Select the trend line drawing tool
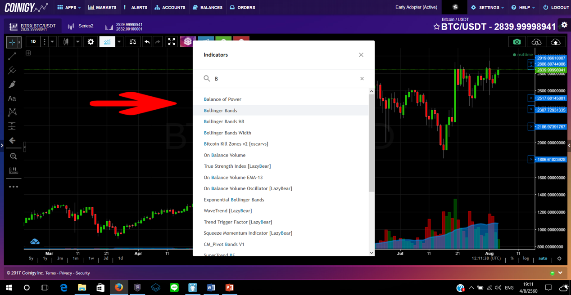Screen dimensions: 571x295 point(12,57)
